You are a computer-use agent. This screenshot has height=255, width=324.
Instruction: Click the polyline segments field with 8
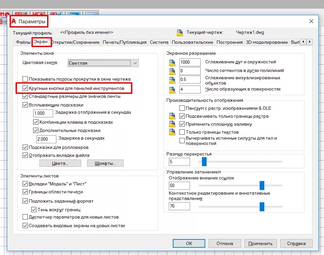pyautogui.click(x=190, y=71)
